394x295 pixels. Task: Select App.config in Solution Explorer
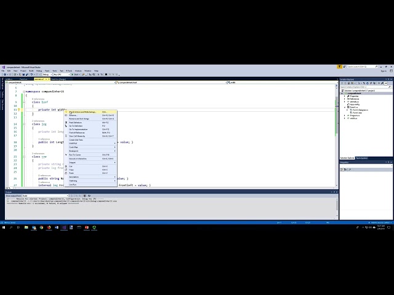click(x=355, y=104)
